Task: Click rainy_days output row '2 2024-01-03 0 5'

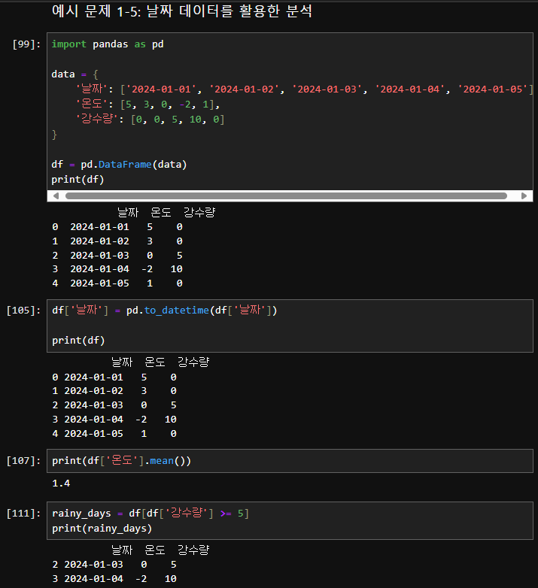Action: (114, 565)
